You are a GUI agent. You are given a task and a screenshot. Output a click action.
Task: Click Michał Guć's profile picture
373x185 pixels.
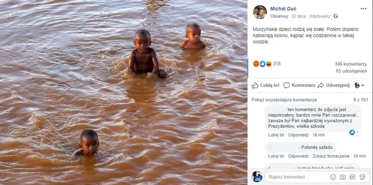[x=260, y=12]
